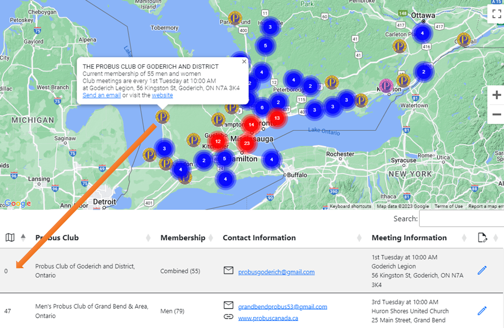Image resolution: width=504 pixels, height=328 pixels.
Task: Open blue cluster 3 near Huntsville
Action: pyautogui.click(x=270, y=27)
